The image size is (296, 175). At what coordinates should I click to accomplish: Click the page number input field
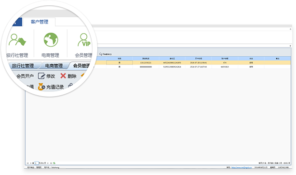click(37, 163)
